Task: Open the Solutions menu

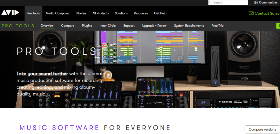Action: [x=121, y=13]
